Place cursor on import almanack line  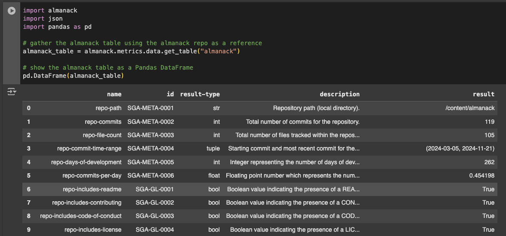[50, 10]
